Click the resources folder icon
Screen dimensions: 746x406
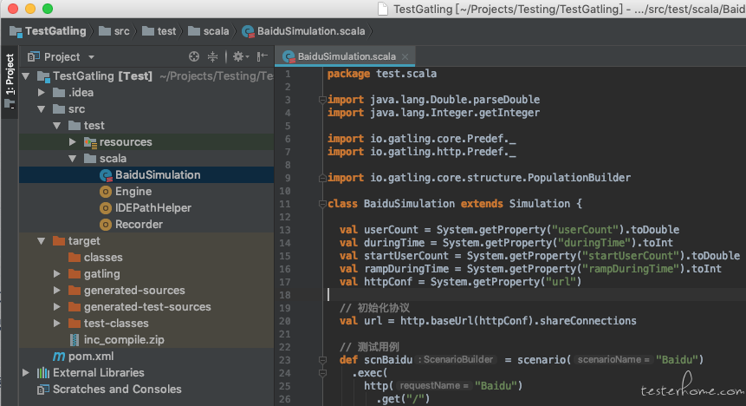[90, 142]
